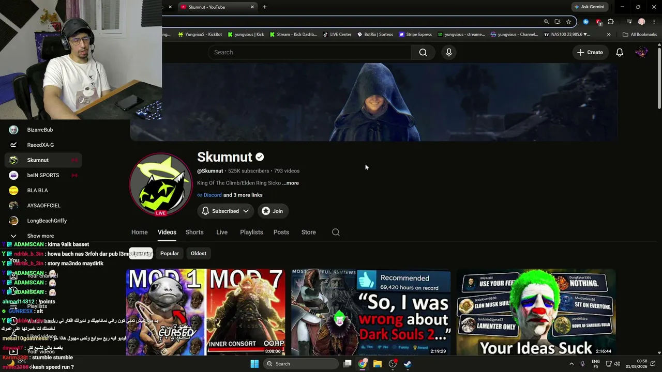Screen dimensions: 662x372
Task: Switch to the Posts tab
Action: click(x=281, y=233)
